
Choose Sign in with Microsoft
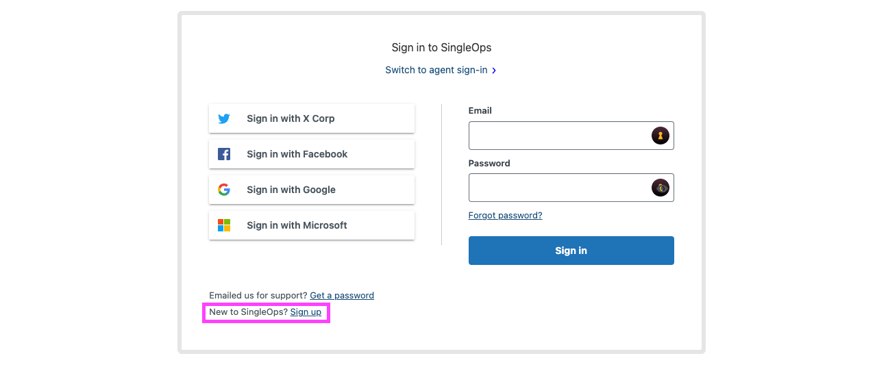pos(312,225)
